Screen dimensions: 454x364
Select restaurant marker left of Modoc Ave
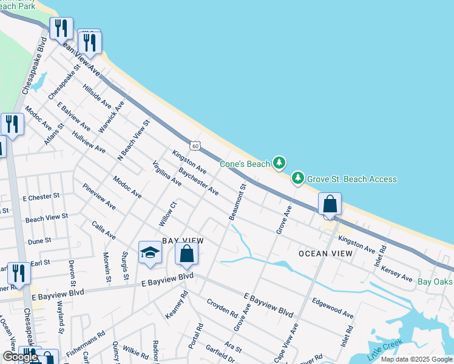click(x=12, y=124)
